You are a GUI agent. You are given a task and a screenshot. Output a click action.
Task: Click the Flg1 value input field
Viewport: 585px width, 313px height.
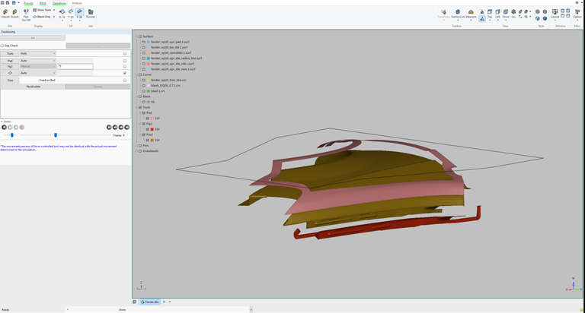point(74,67)
